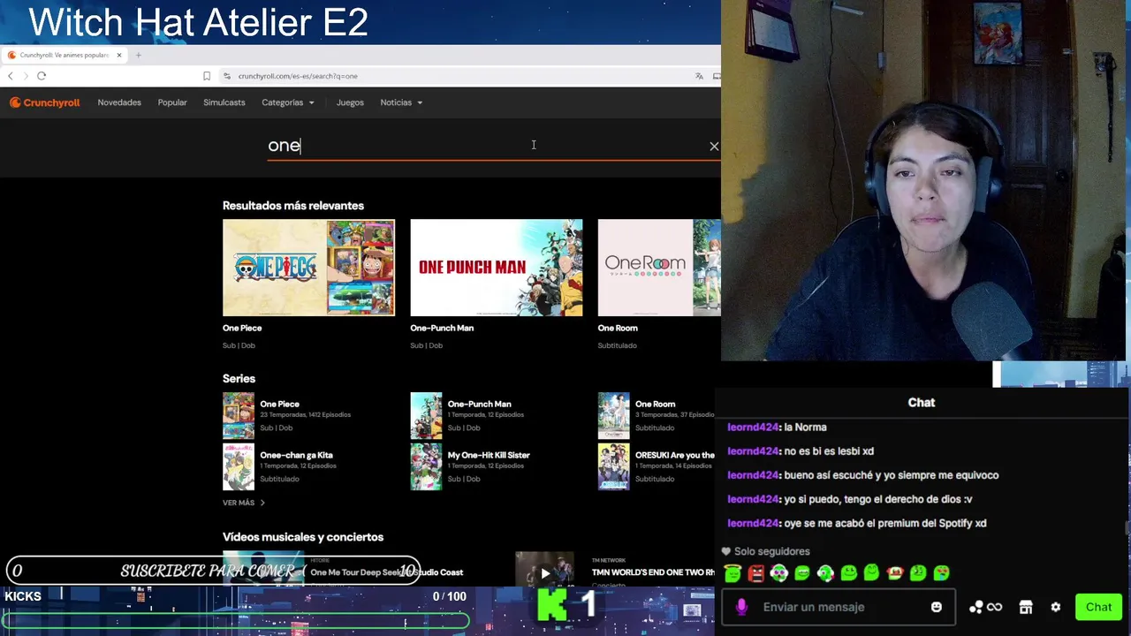This screenshot has height=636, width=1131.
Task: Click the browser address bar URL
Action: tap(298, 76)
